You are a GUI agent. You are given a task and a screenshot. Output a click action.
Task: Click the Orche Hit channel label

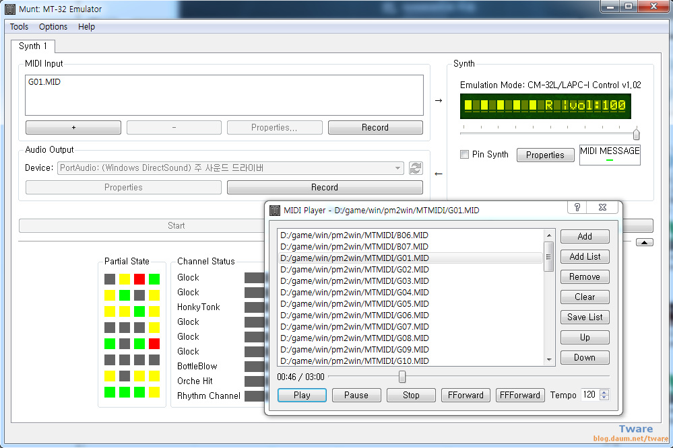[x=195, y=381]
